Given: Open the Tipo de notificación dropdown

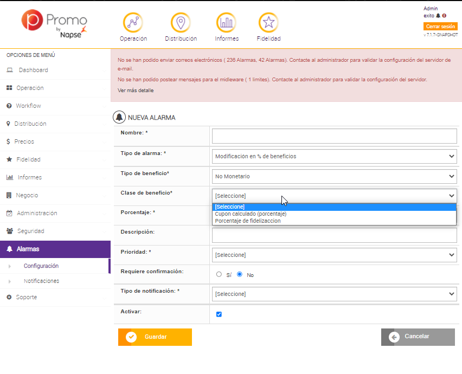Looking at the screenshot, I should coord(334,294).
